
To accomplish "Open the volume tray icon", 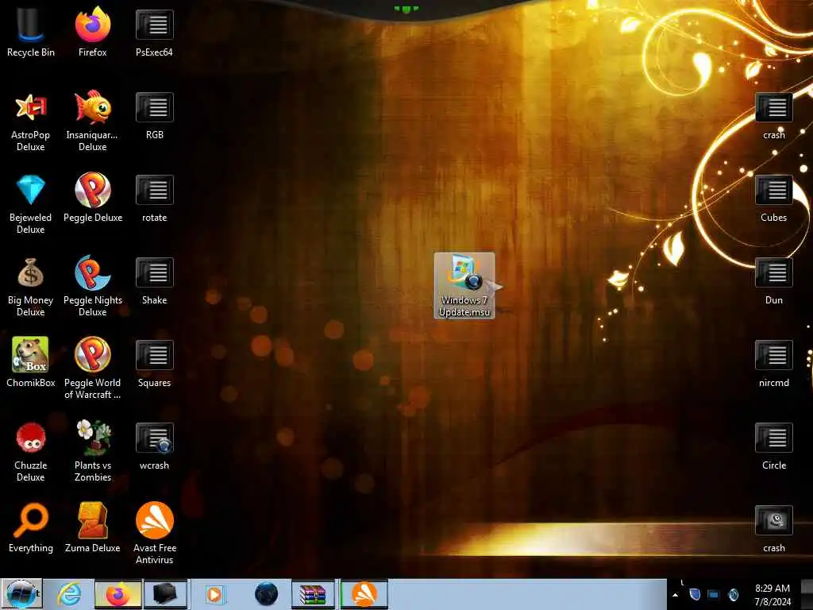I will pyautogui.click(x=733, y=594).
